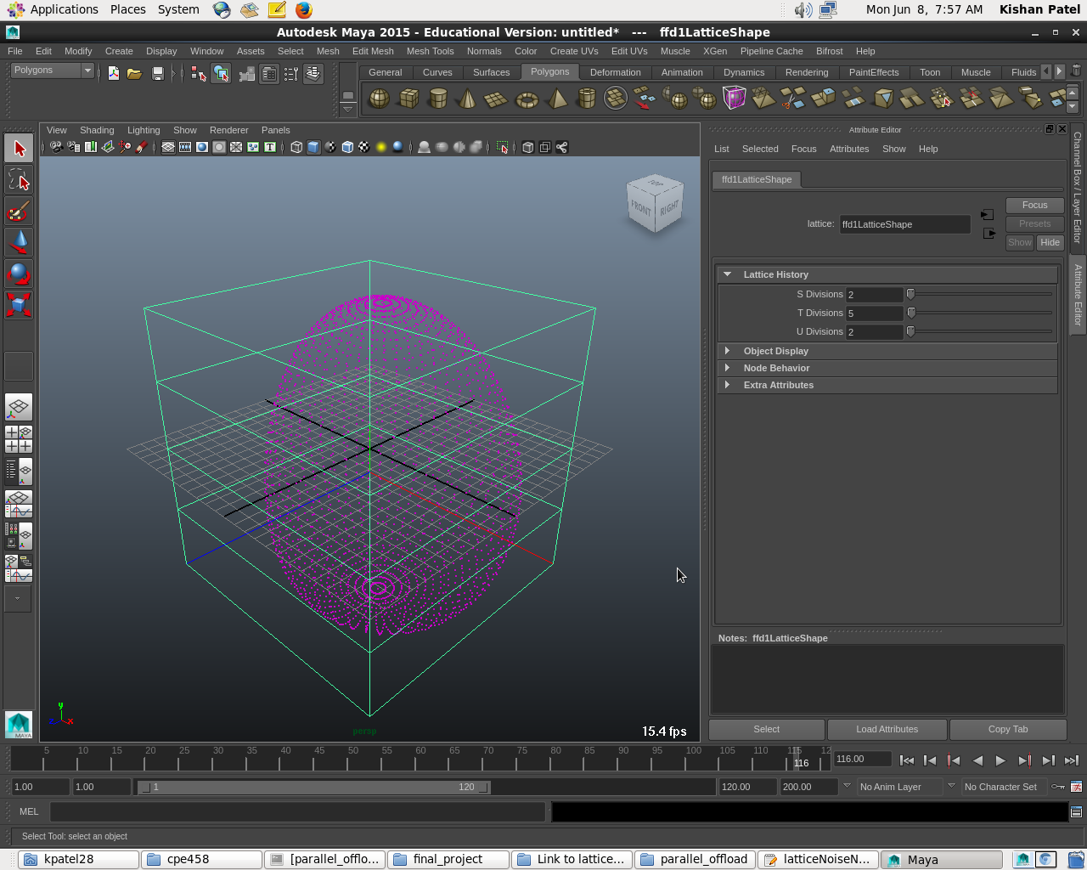Screen dimensions: 1087x870
Task: Click the ViewCube in the viewport
Action: tap(655, 204)
